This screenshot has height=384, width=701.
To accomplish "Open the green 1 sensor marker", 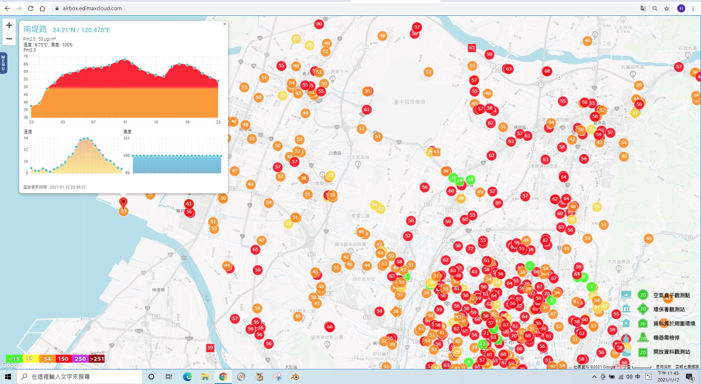I will 530,266.
